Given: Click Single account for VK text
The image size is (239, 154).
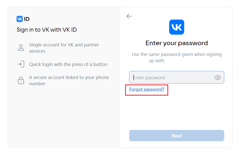Looking at the screenshot, I should click(64, 48).
